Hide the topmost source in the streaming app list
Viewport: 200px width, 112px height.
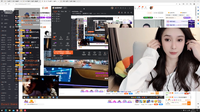pyautogui.click(x=53, y=14)
